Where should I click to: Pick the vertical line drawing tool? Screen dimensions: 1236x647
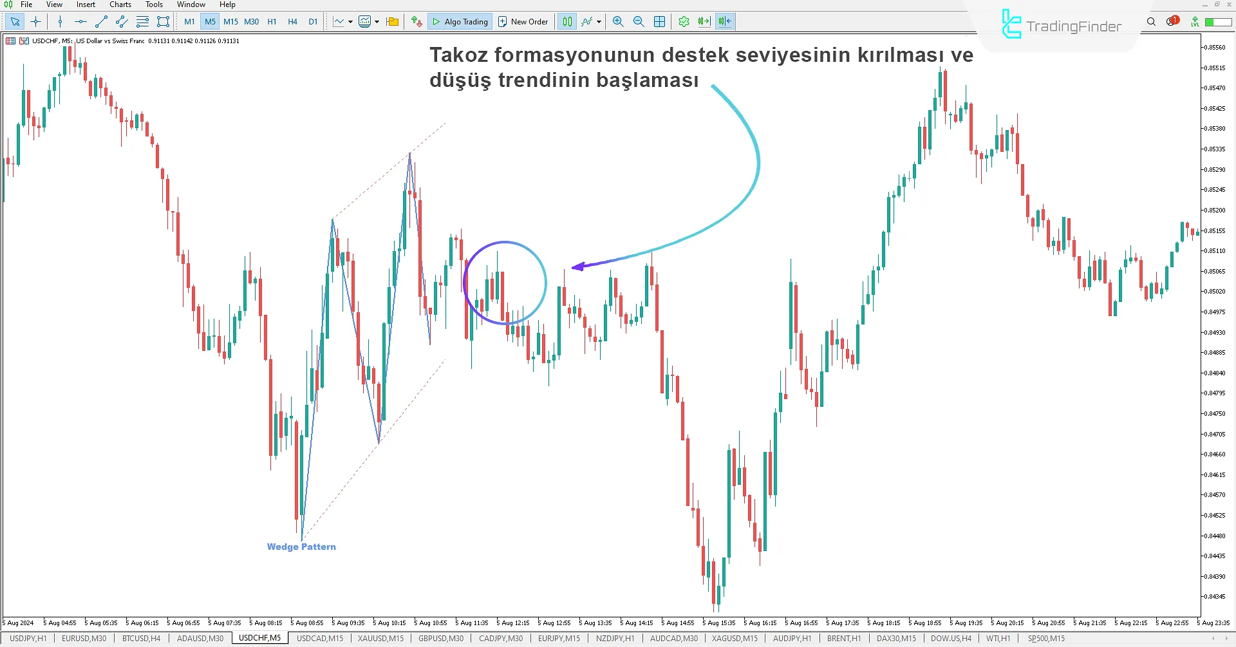click(x=60, y=21)
